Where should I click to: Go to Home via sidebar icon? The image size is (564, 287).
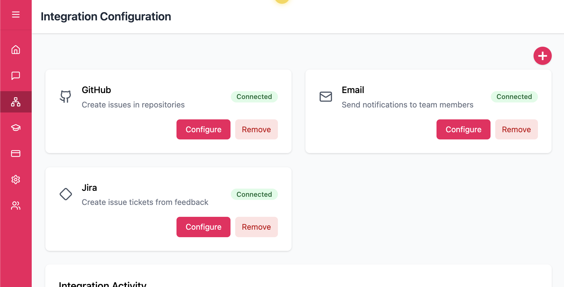click(x=16, y=50)
